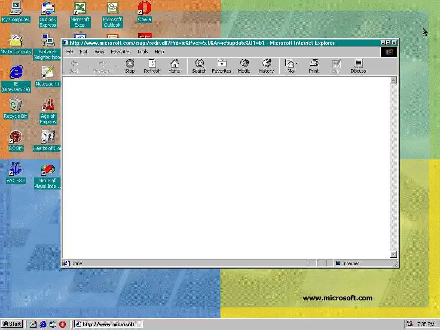The height and width of the screenshot is (330, 440).
Task: Open the View menu
Action: [99, 52]
